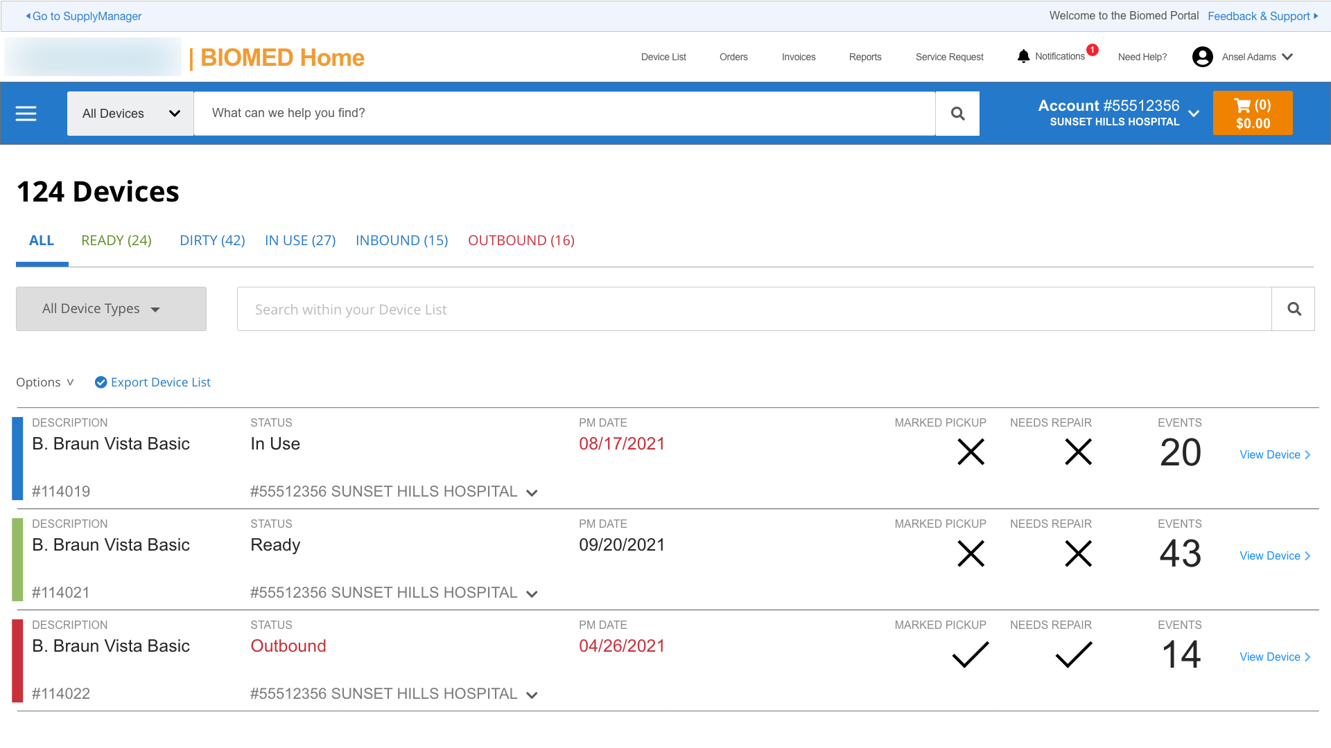Click the device list search magnifier icon

point(1294,309)
